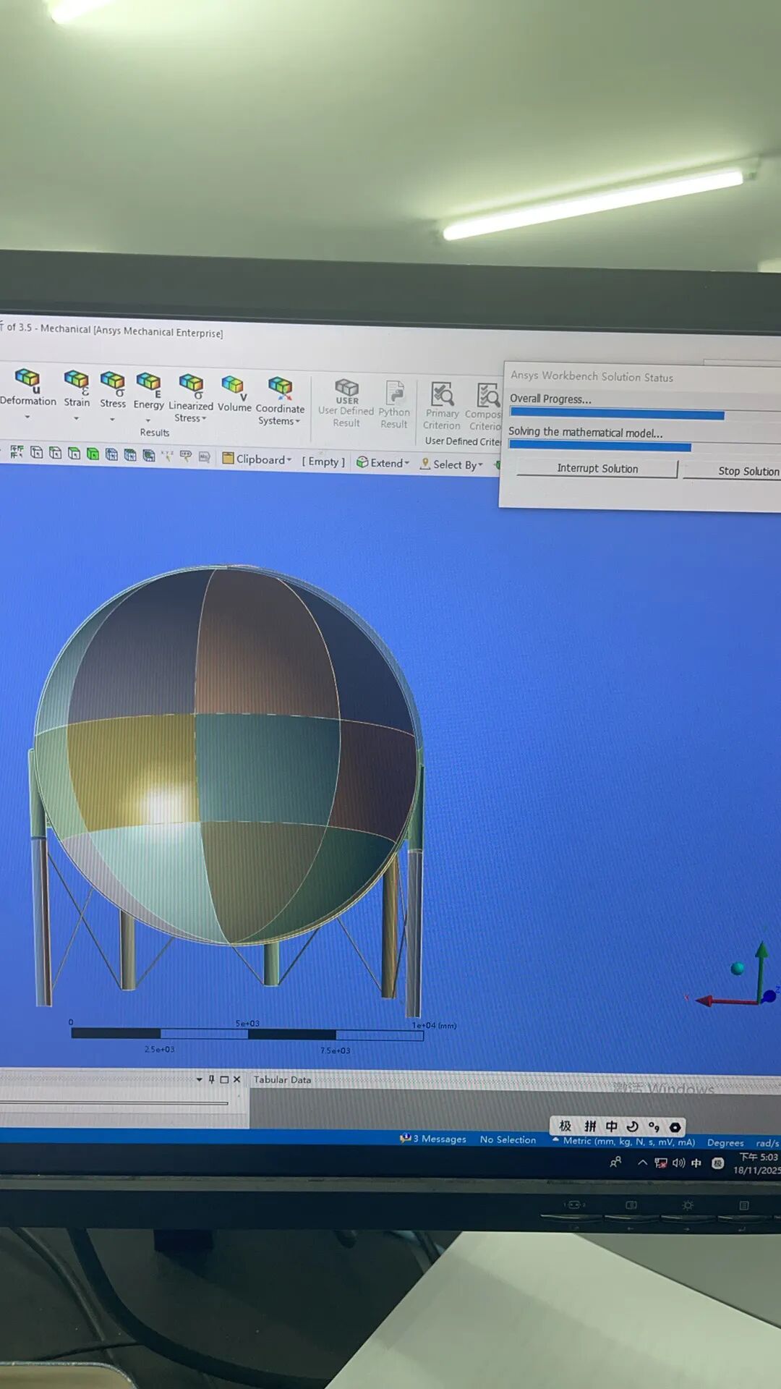
Task: Open the Extend selection menu
Action: pos(383,463)
